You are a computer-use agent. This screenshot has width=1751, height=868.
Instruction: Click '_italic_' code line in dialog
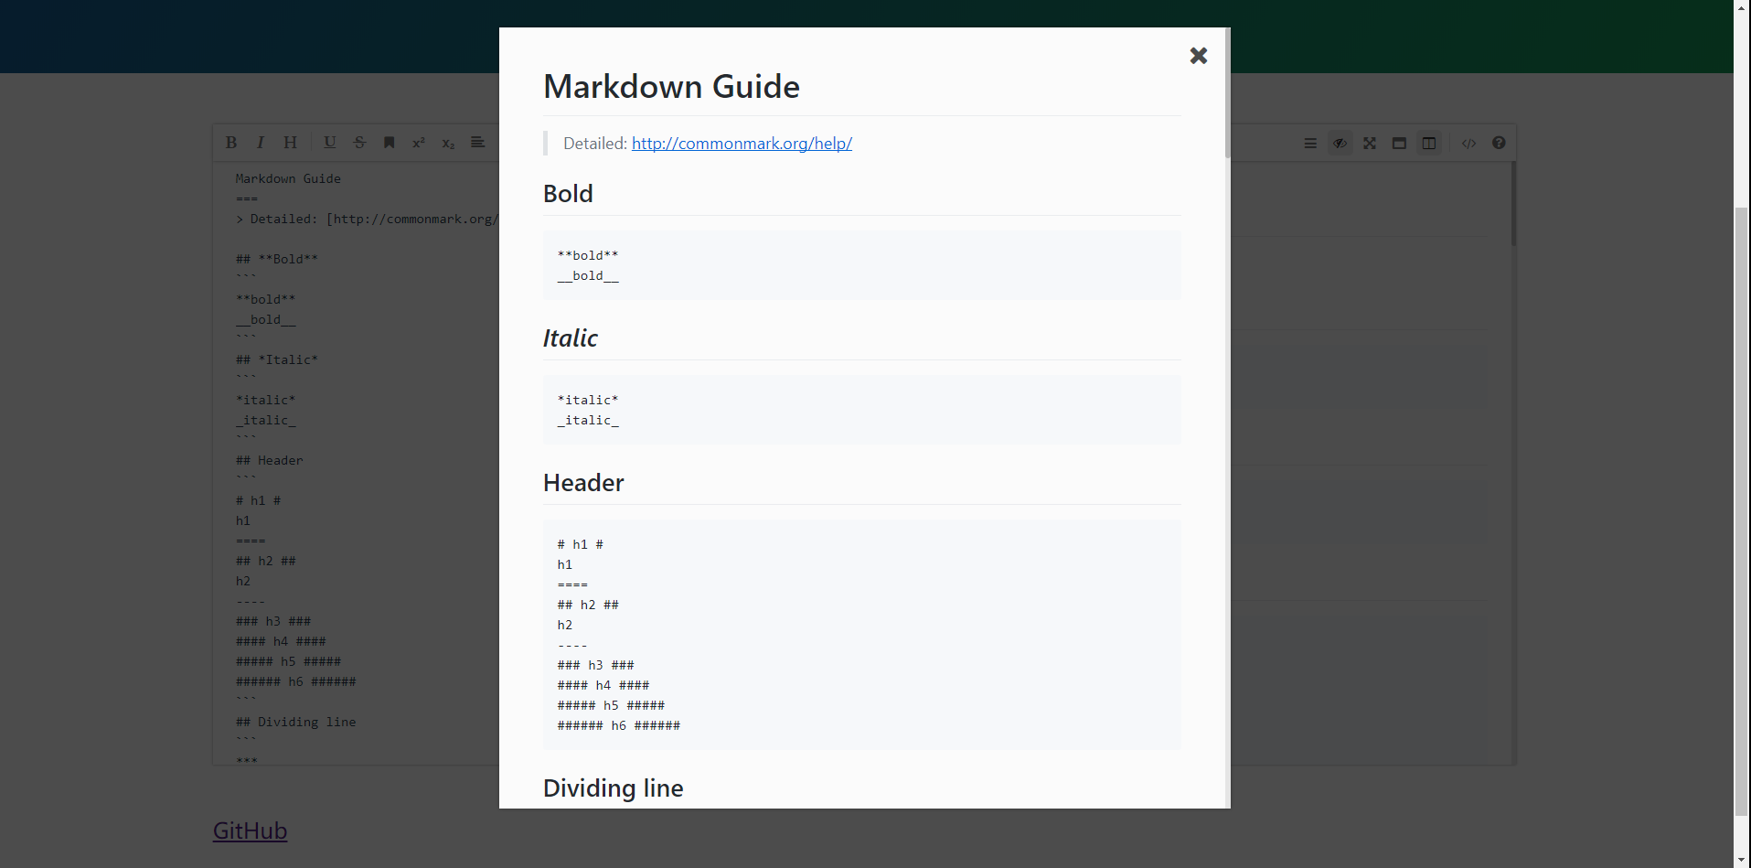[x=588, y=420]
